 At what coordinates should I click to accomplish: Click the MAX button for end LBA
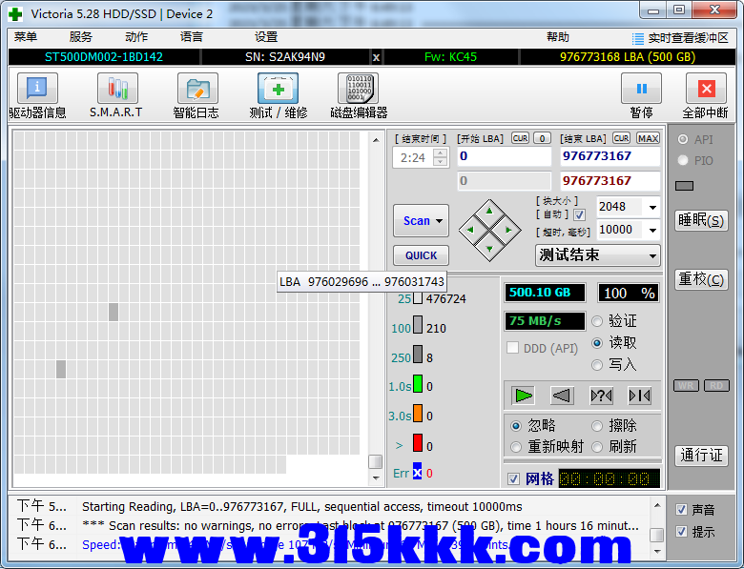tap(649, 138)
